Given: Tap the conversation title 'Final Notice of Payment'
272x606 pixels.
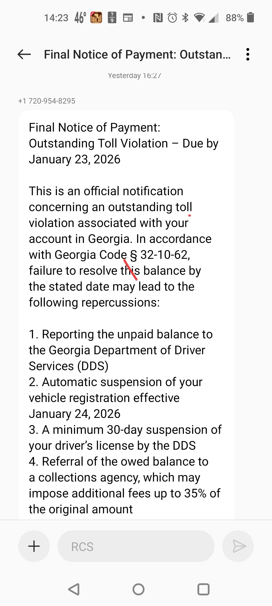Looking at the screenshot, I should tap(137, 55).
